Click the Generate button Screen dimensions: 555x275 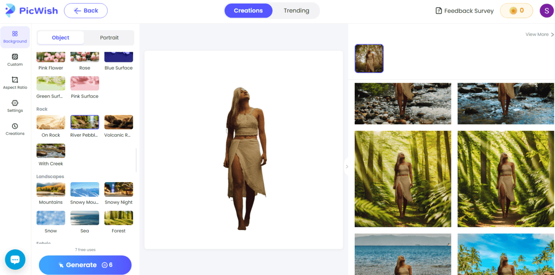pos(85,265)
